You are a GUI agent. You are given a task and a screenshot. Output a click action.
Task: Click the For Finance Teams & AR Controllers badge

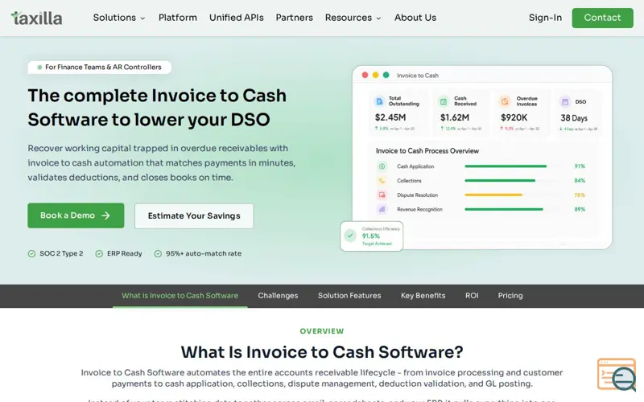pos(99,68)
